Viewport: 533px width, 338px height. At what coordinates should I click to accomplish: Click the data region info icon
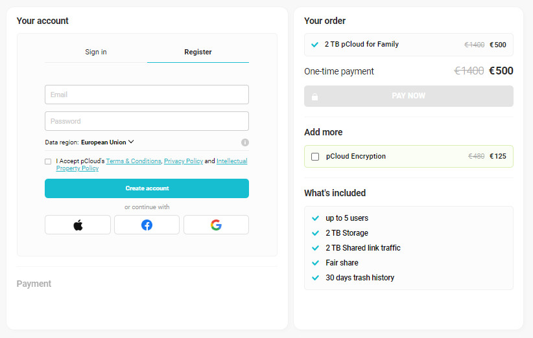click(245, 142)
